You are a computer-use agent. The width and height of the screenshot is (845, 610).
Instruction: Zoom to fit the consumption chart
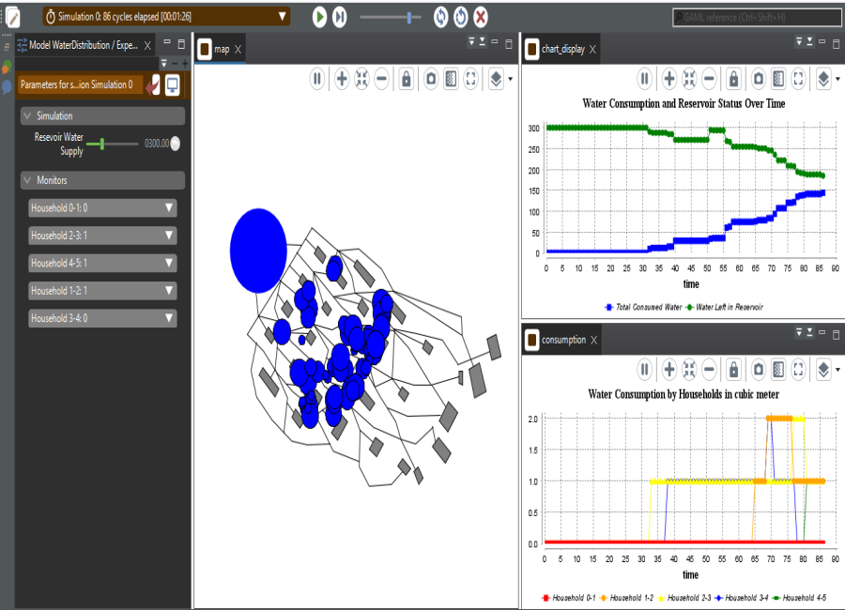(x=689, y=369)
